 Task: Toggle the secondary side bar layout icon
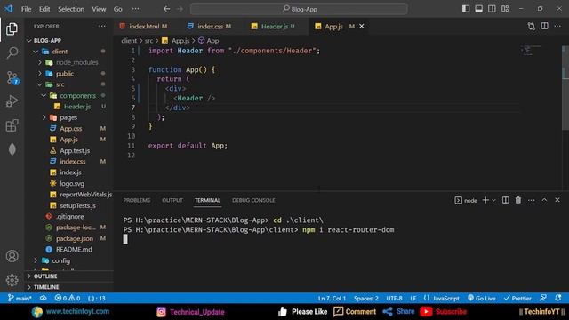(492, 9)
